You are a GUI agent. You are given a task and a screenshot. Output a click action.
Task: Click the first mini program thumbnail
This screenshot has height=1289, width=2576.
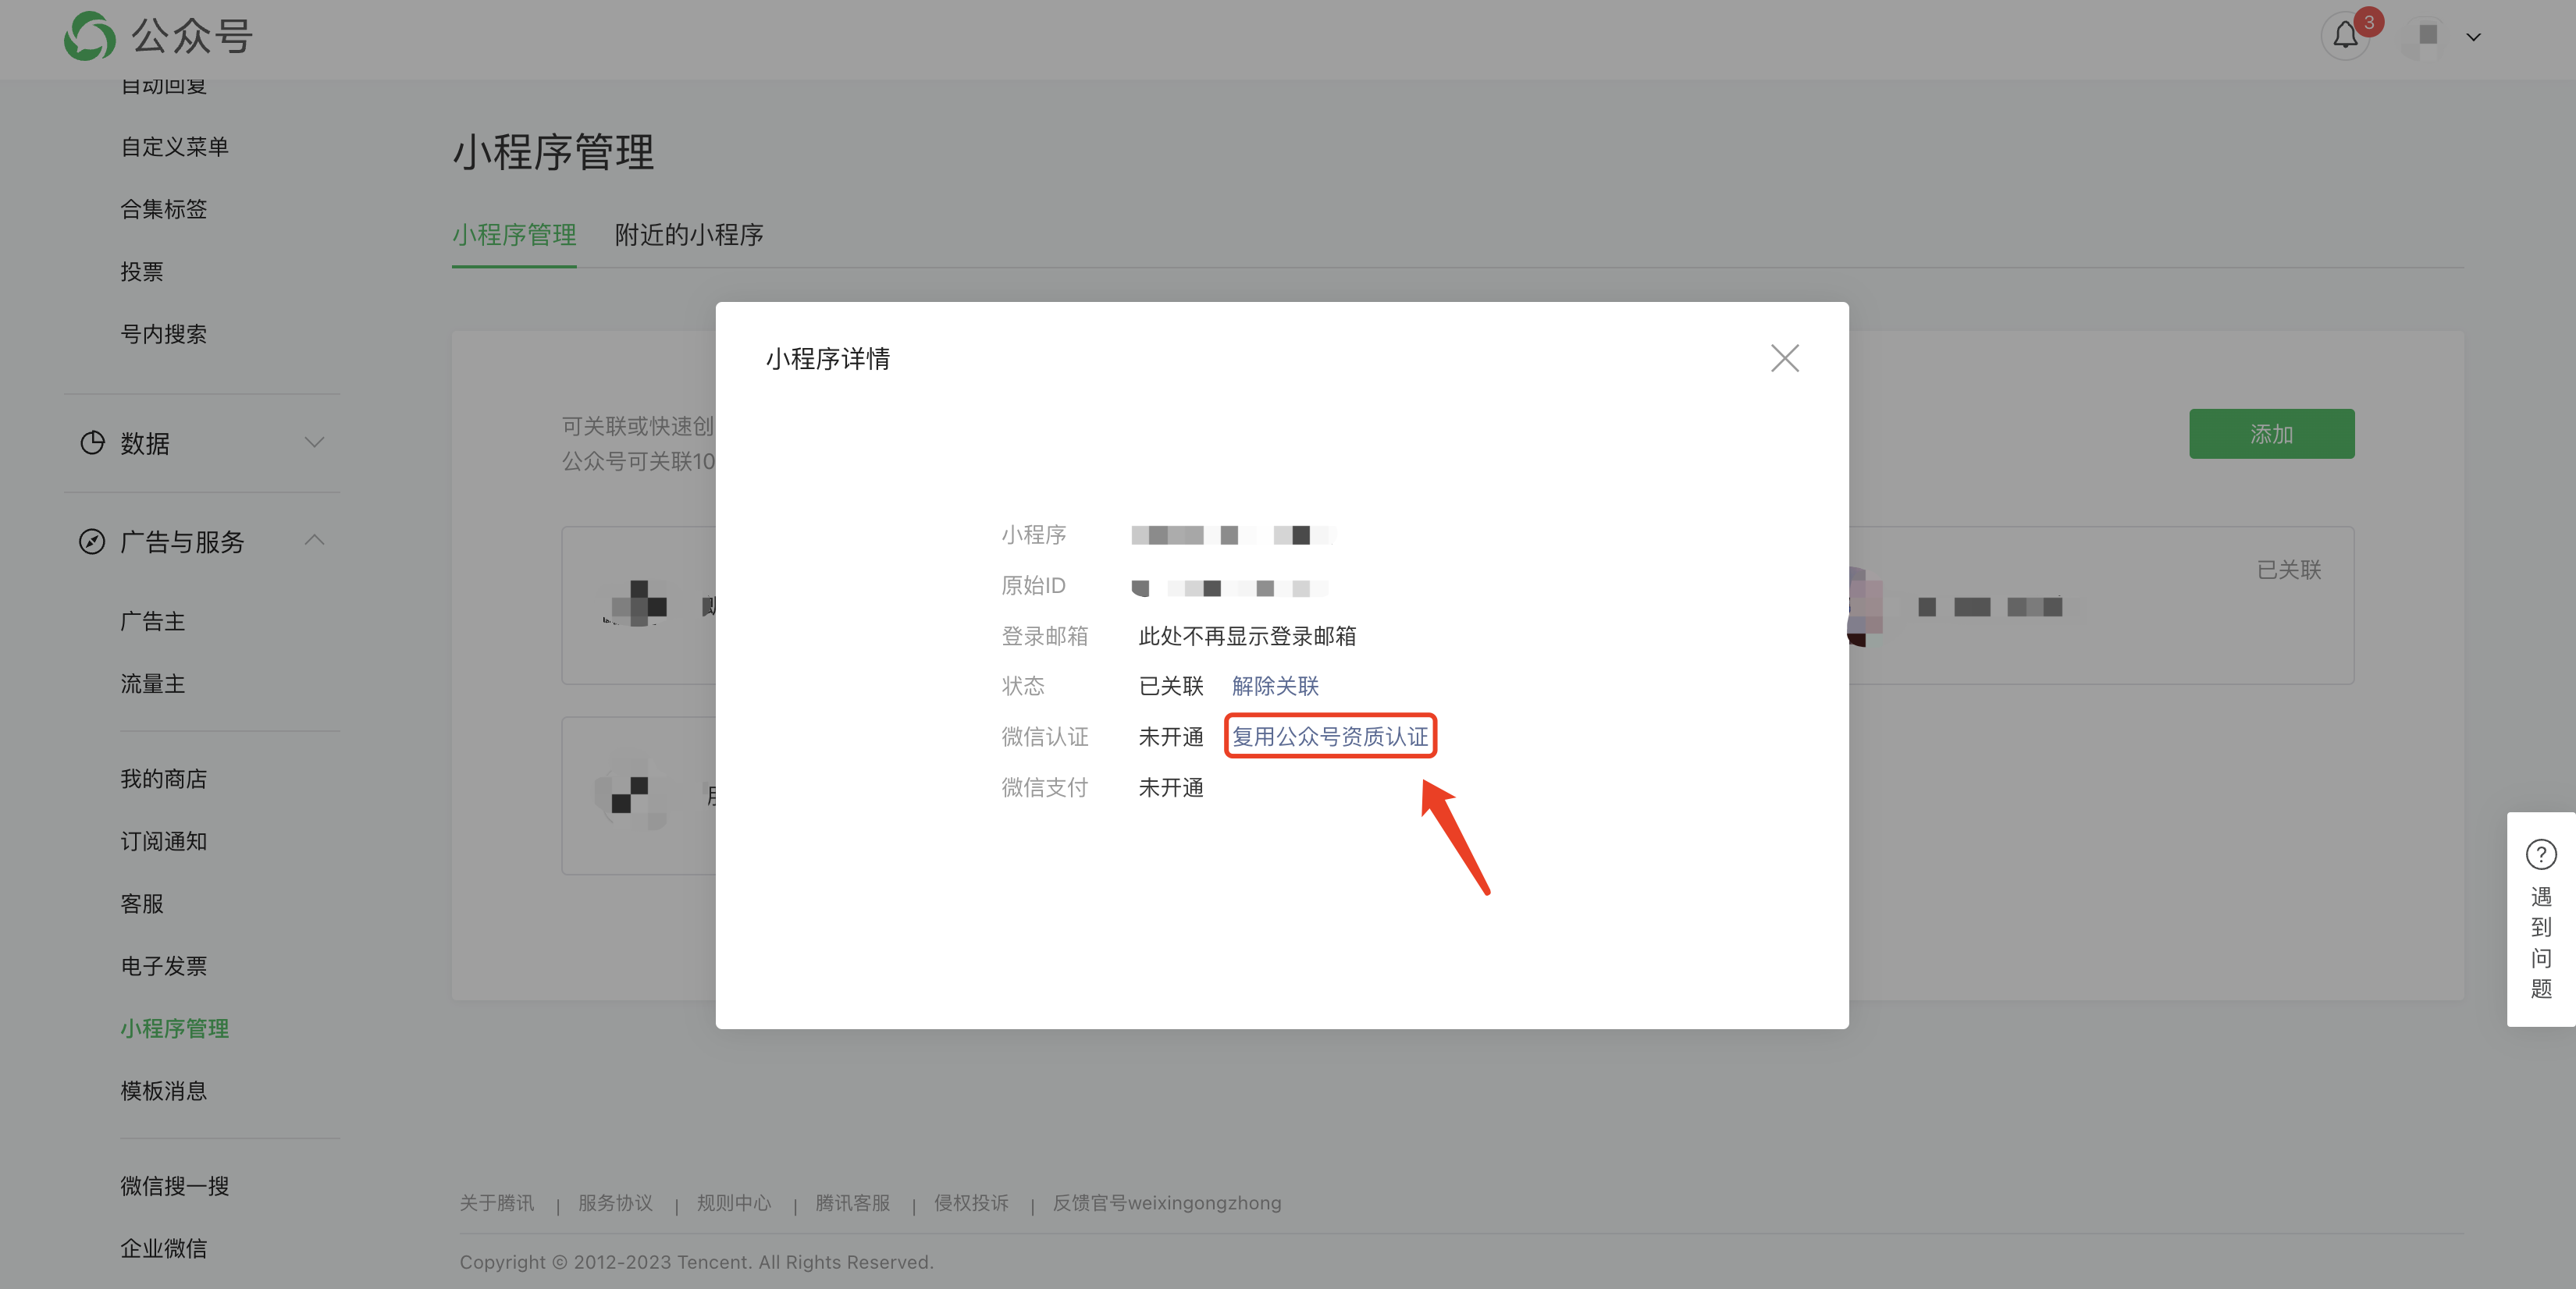click(639, 605)
